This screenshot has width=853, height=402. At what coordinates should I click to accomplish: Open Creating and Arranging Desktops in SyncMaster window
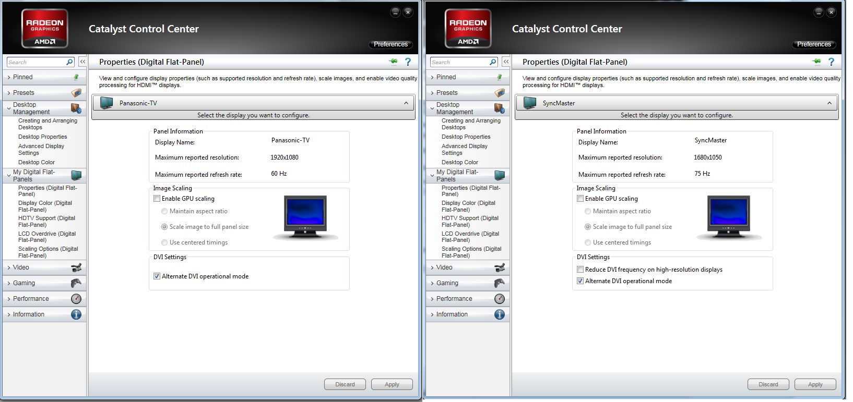point(471,124)
